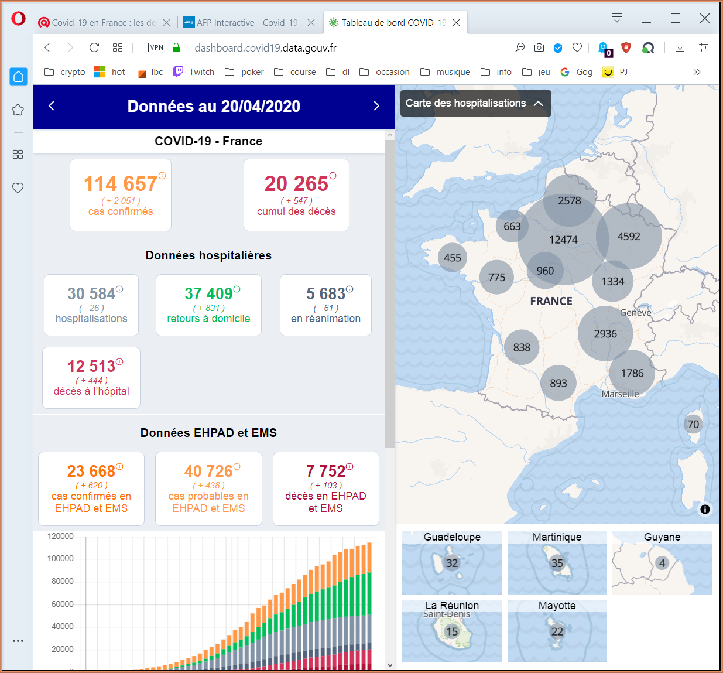Viewport: 723px width, 673px height.
Task: Open the Twitch bookmark
Action: (194, 72)
